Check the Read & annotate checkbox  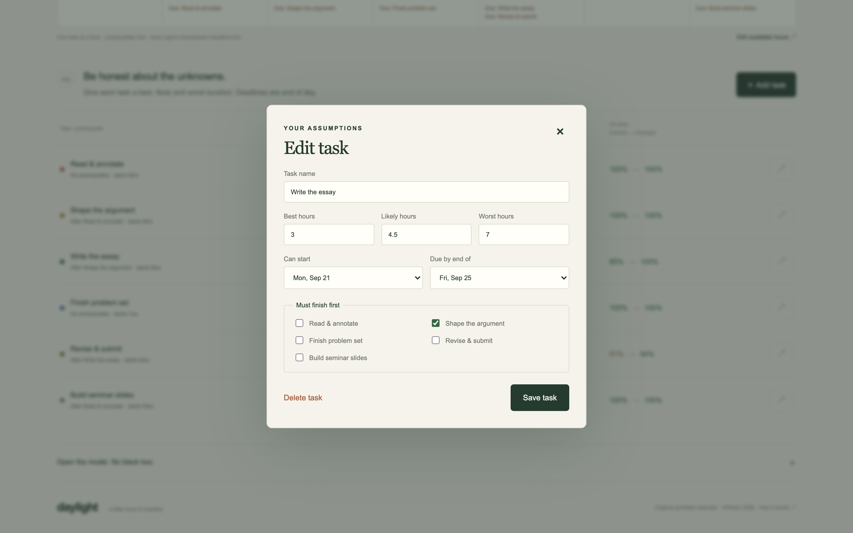(299, 323)
